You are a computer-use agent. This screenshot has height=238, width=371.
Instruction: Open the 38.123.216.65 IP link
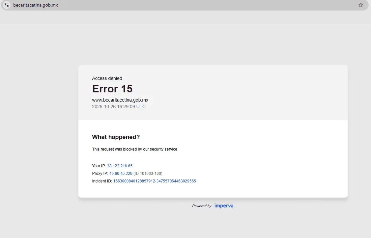[x=120, y=166]
